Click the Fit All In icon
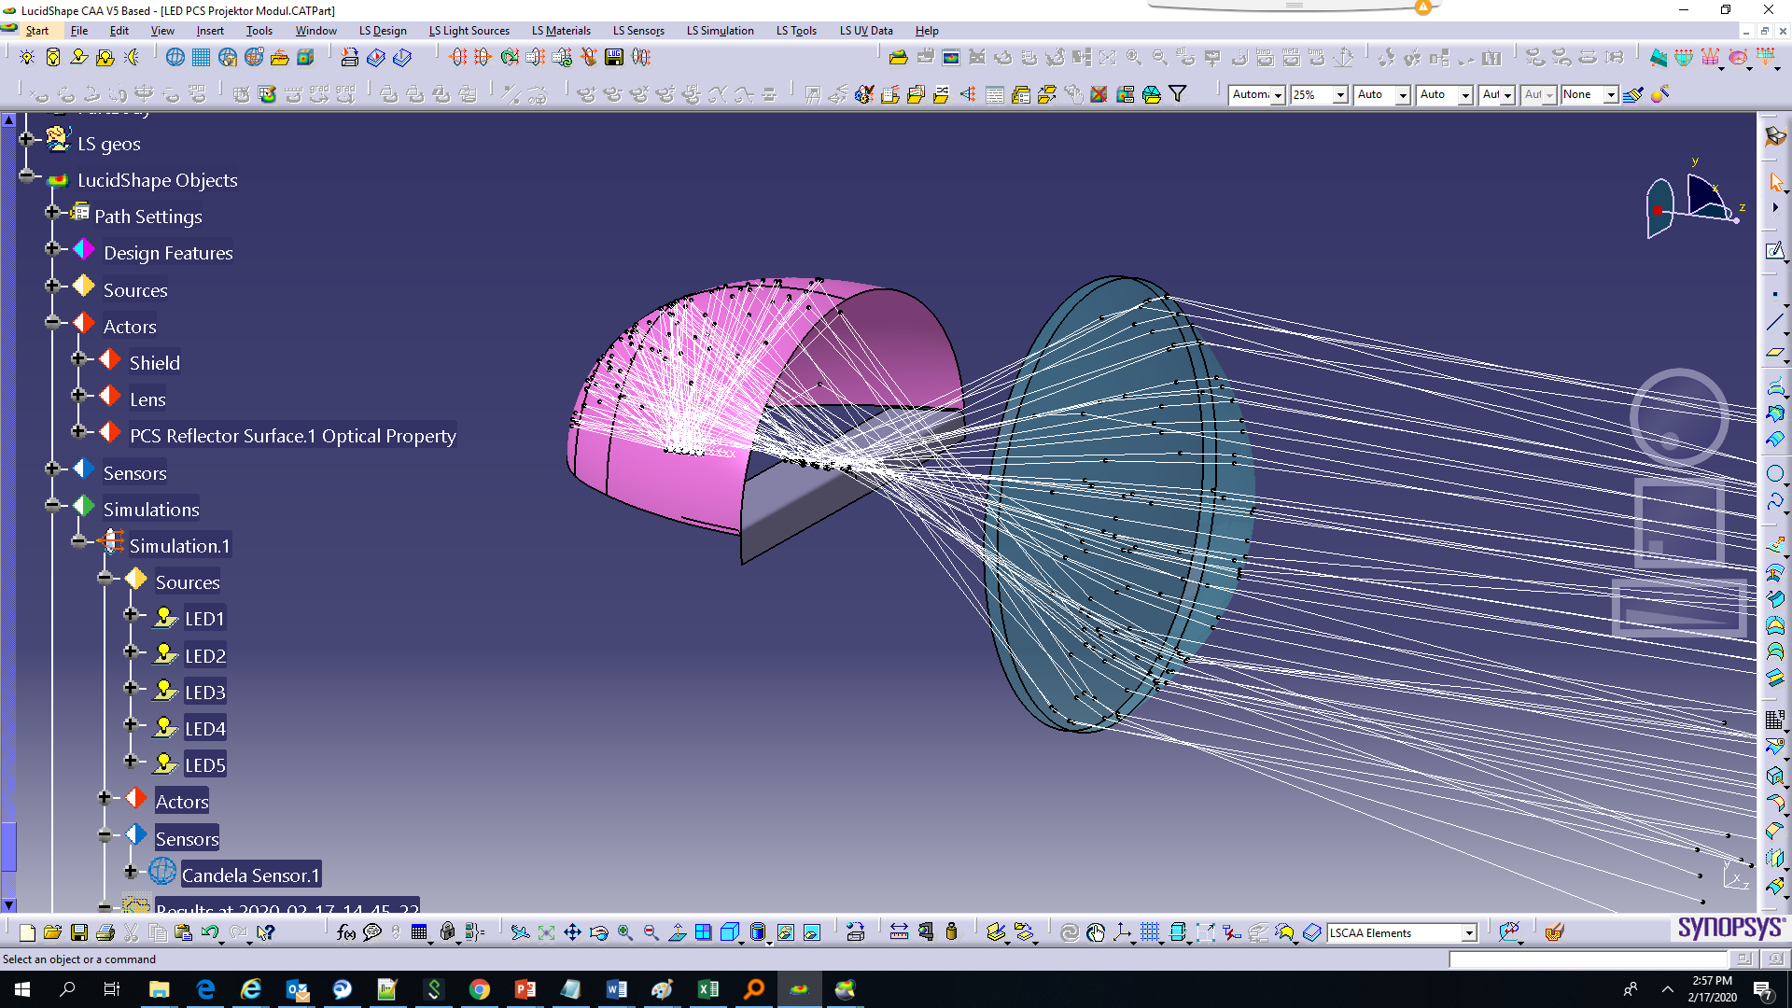1792x1008 pixels. pos(546,931)
